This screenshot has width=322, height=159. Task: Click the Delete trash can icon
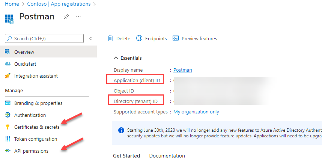110,38
